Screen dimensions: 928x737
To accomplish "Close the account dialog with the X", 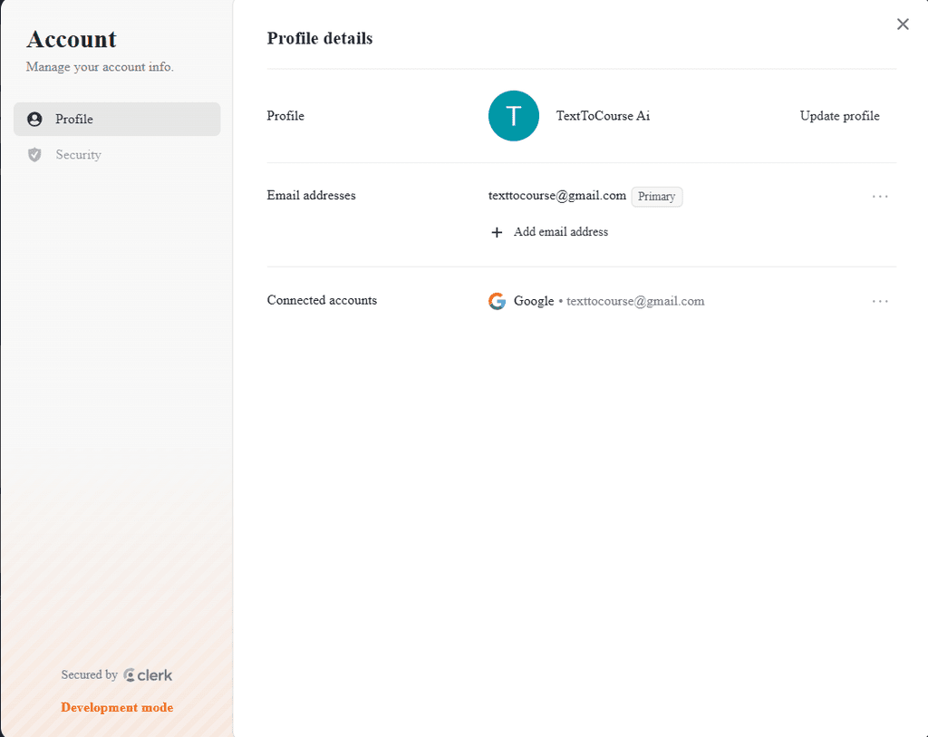I will (903, 24).
